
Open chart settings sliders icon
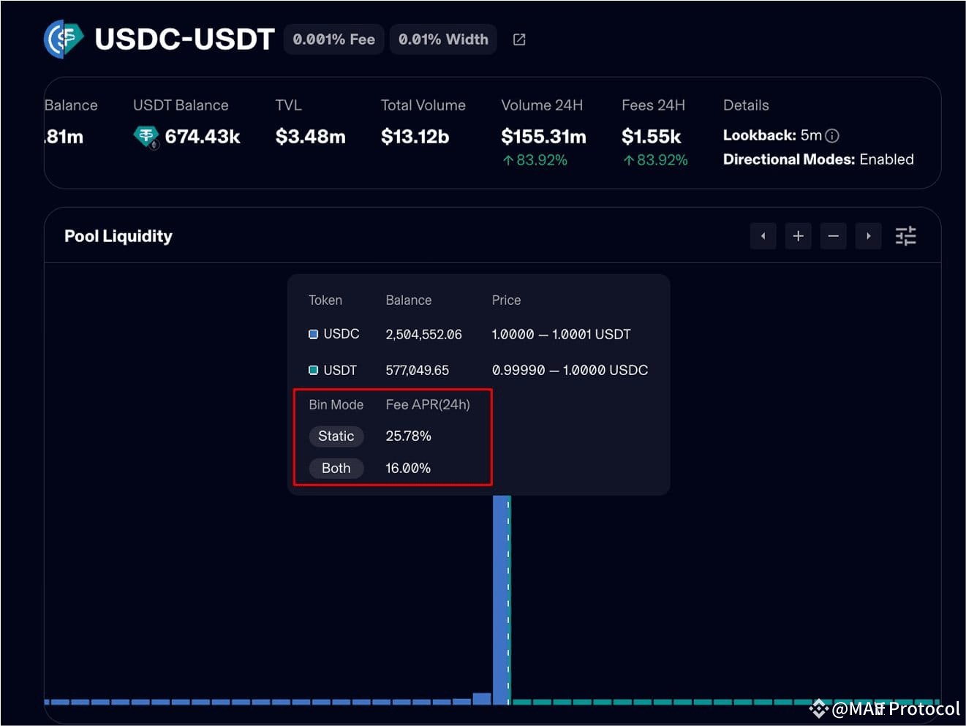(x=906, y=236)
